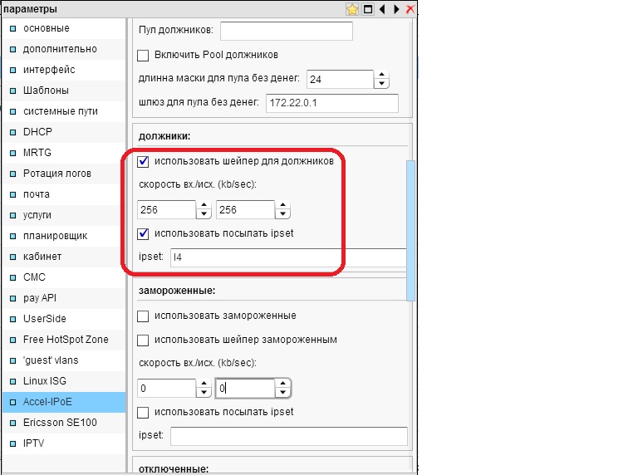The image size is (638, 475).
Task: Click the vertical scrollbar of settings panel
Action: (409, 231)
